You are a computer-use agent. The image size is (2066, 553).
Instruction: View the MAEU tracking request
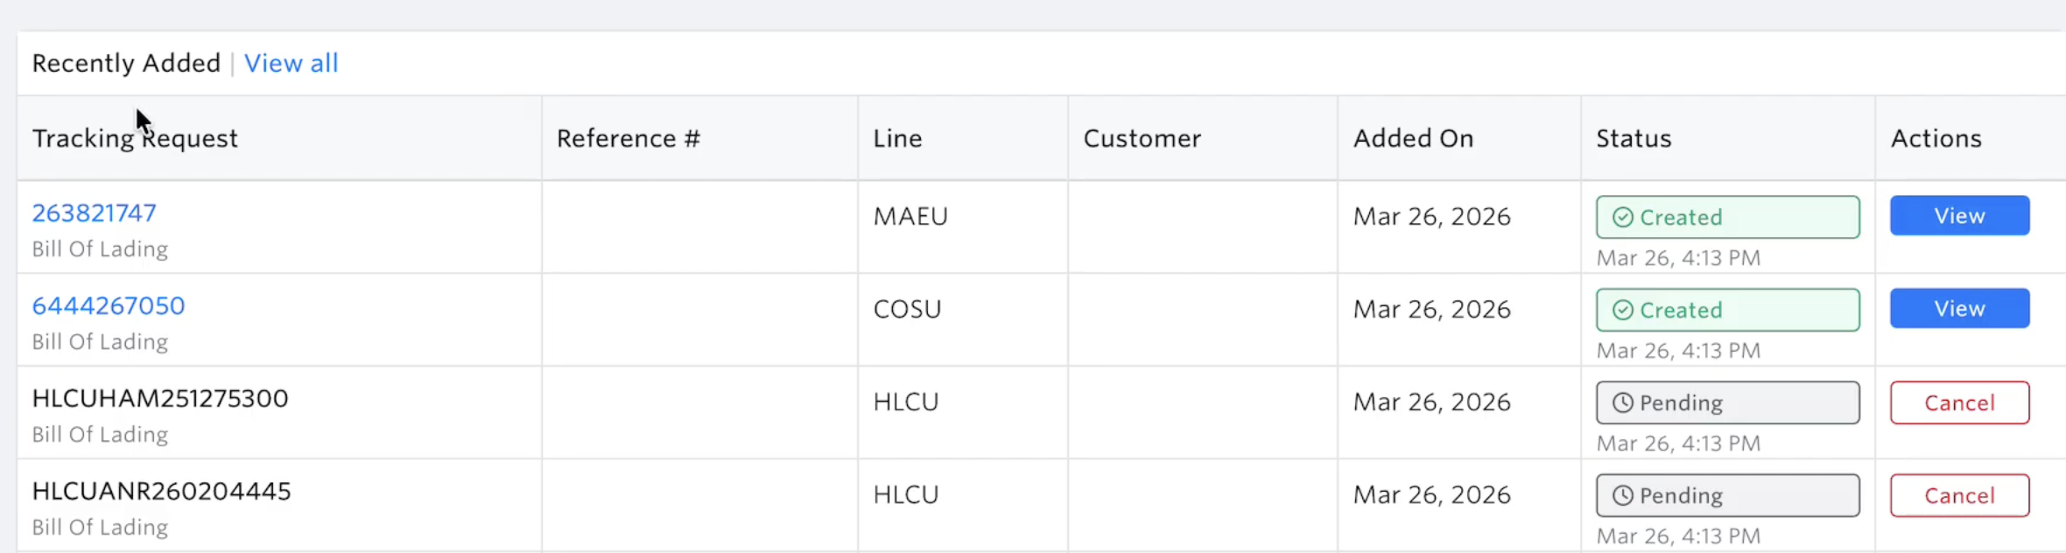pyautogui.click(x=1959, y=215)
